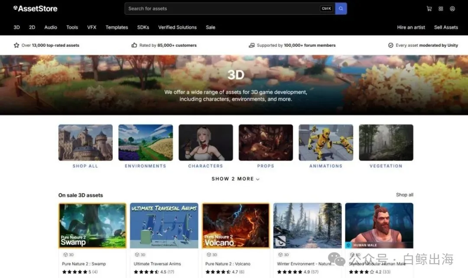This screenshot has height=278, width=468.
Task: Click the VEGETATION category label
Action: 386,166
